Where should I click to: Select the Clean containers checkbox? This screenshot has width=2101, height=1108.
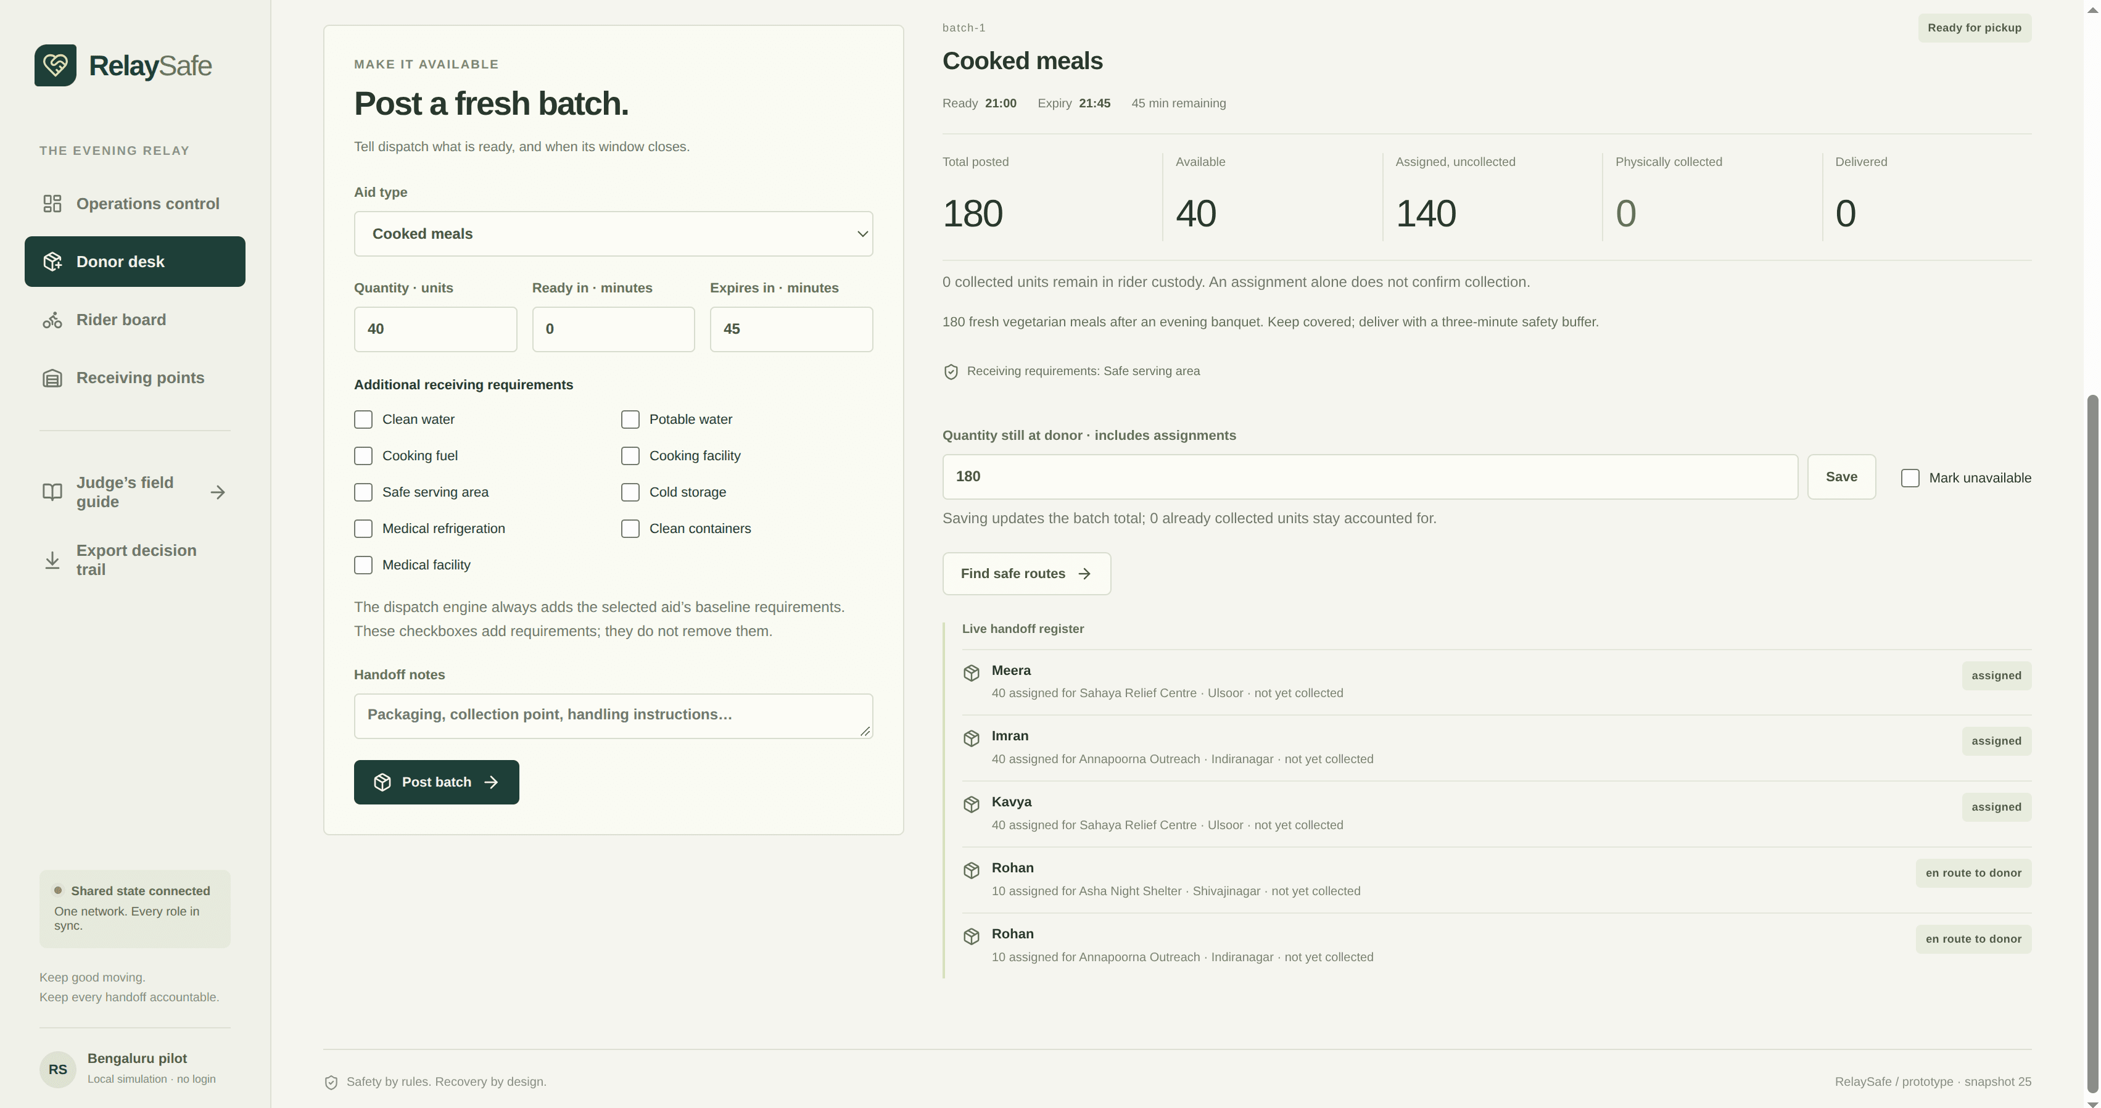(x=630, y=529)
